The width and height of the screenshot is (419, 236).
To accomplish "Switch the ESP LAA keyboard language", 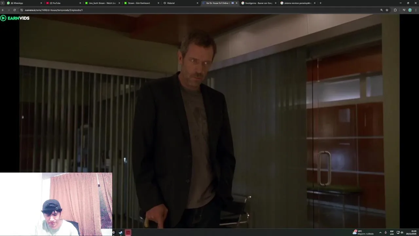I will click(x=392, y=232).
